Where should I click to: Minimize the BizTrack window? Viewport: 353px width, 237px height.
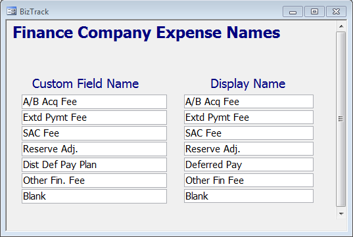pos(293,12)
